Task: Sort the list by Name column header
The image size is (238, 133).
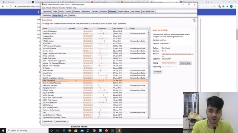Action: coord(55,28)
